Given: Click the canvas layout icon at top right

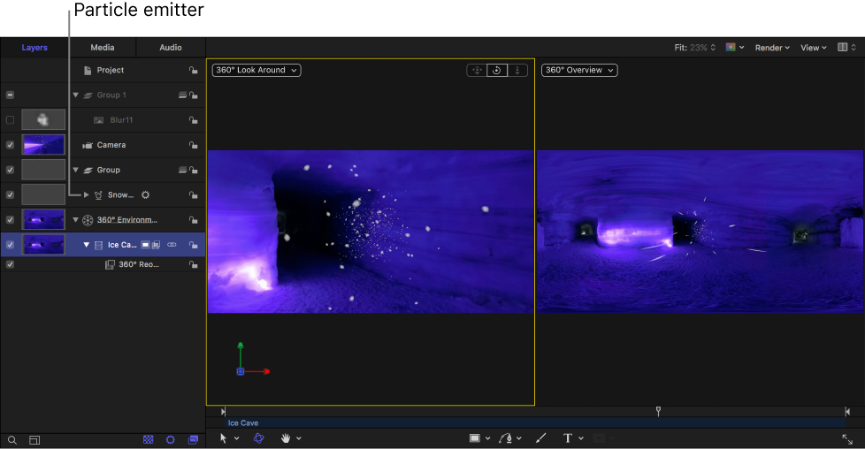Looking at the screenshot, I should pyautogui.click(x=842, y=48).
